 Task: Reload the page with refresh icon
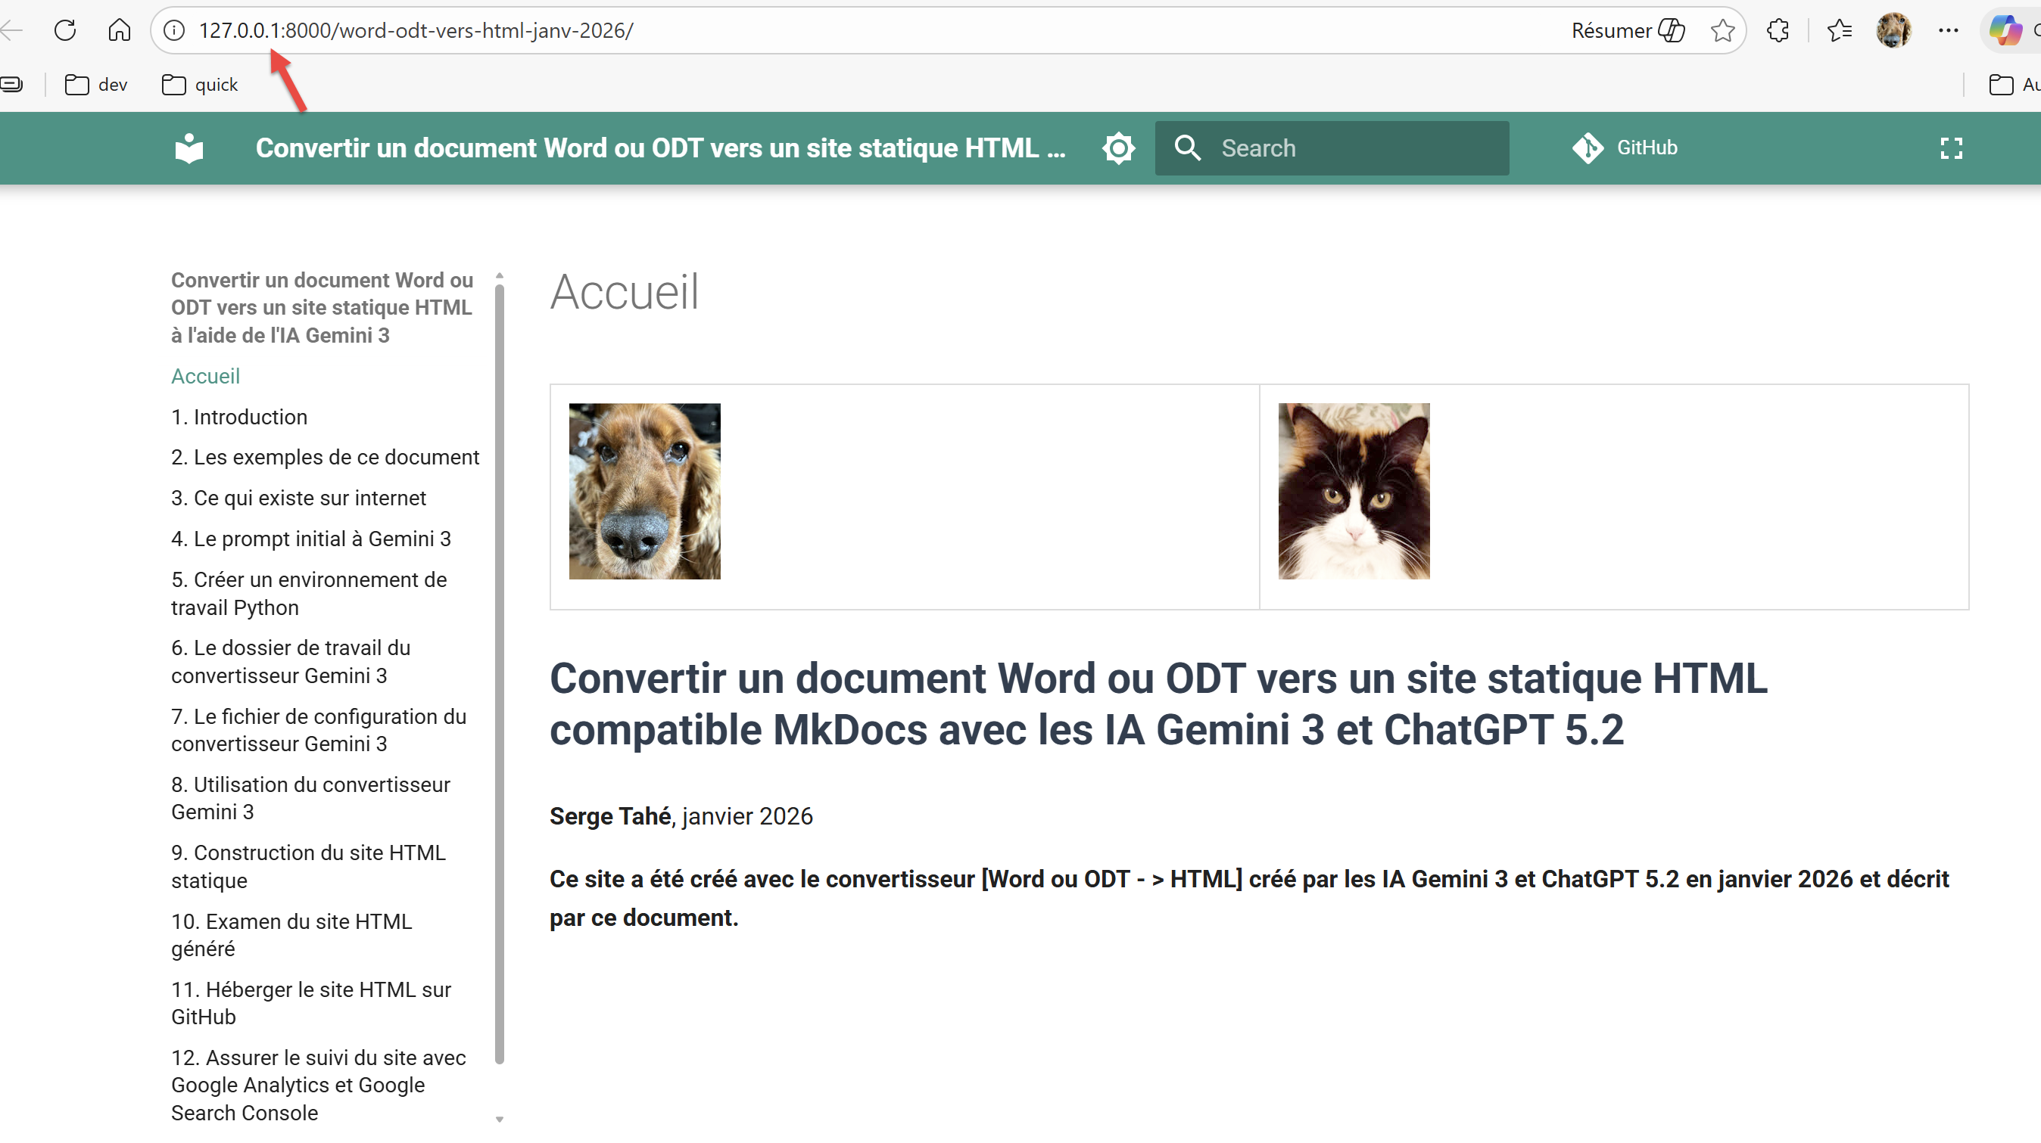(65, 31)
